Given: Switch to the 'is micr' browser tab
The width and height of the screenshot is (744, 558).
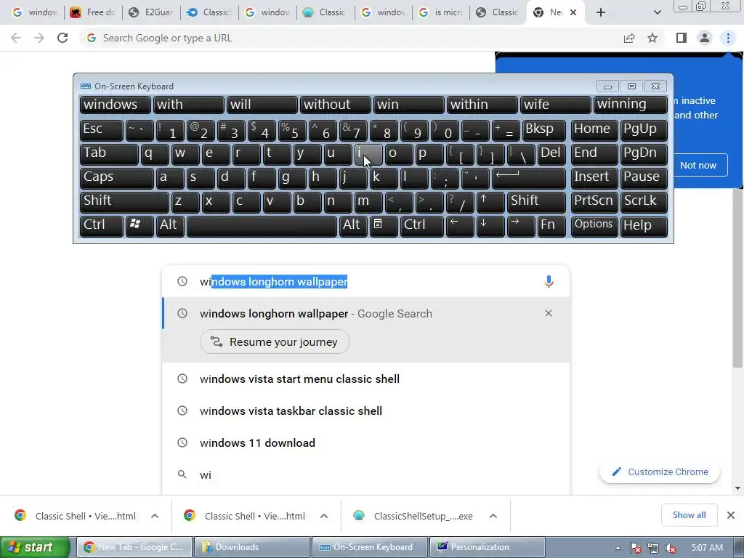Looking at the screenshot, I should click(x=441, y=12).
